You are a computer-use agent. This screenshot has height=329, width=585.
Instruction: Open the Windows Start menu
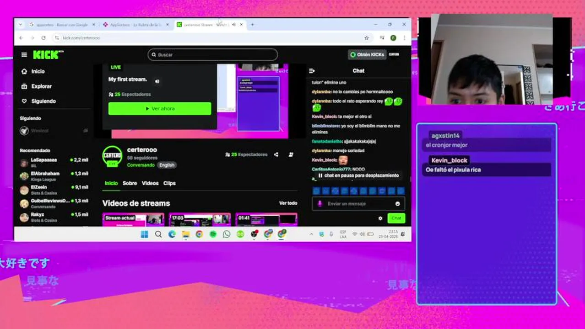145,234
